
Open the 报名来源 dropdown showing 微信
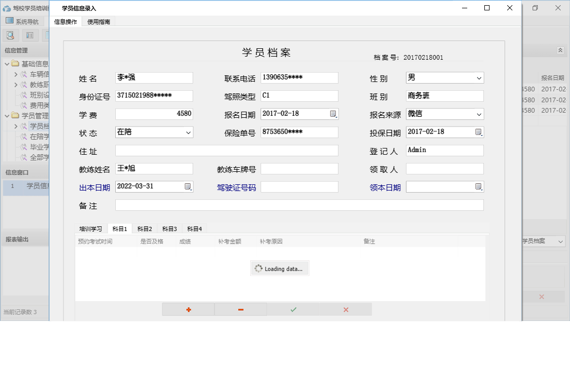[480, 114]
